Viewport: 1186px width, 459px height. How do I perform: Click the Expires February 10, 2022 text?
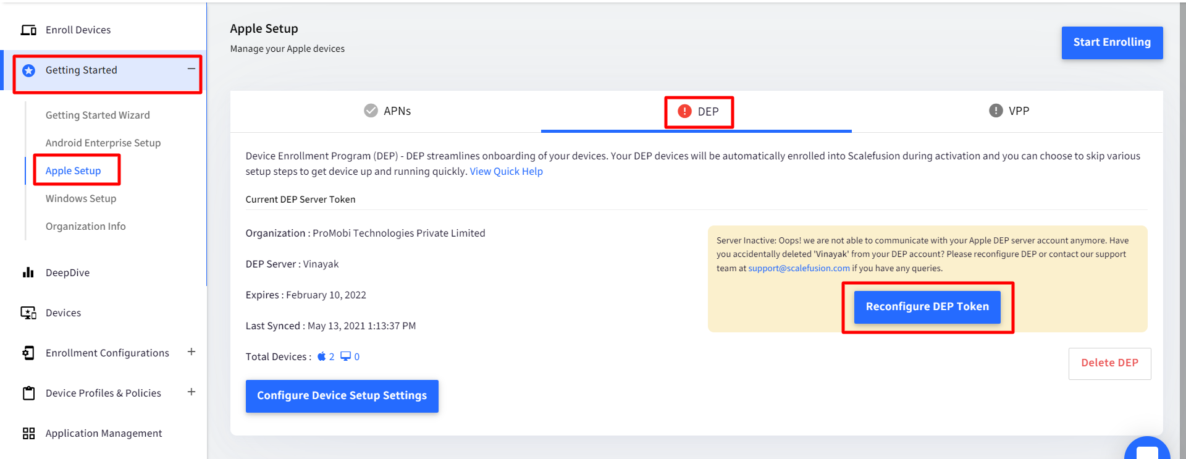306,295
